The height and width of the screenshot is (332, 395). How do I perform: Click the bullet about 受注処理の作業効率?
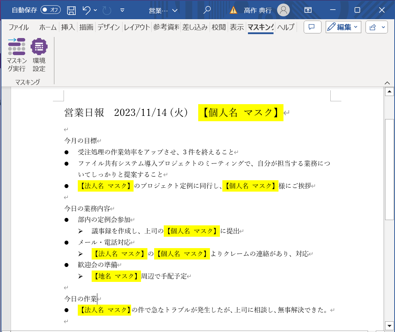(x=156, y=152)
